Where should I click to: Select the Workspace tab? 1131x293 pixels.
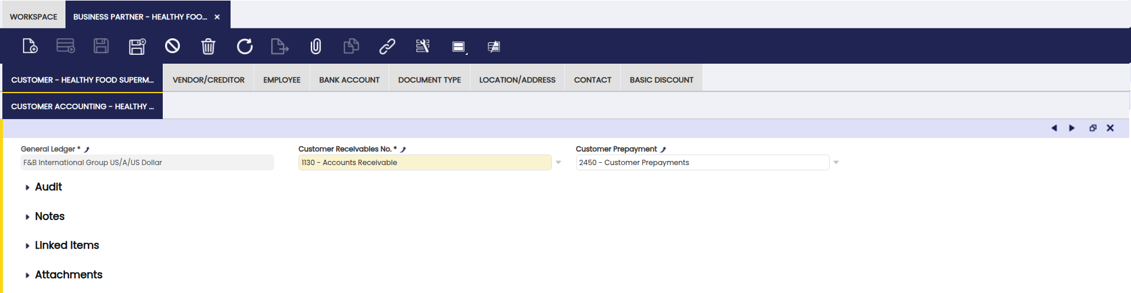(x=34, y=17)
